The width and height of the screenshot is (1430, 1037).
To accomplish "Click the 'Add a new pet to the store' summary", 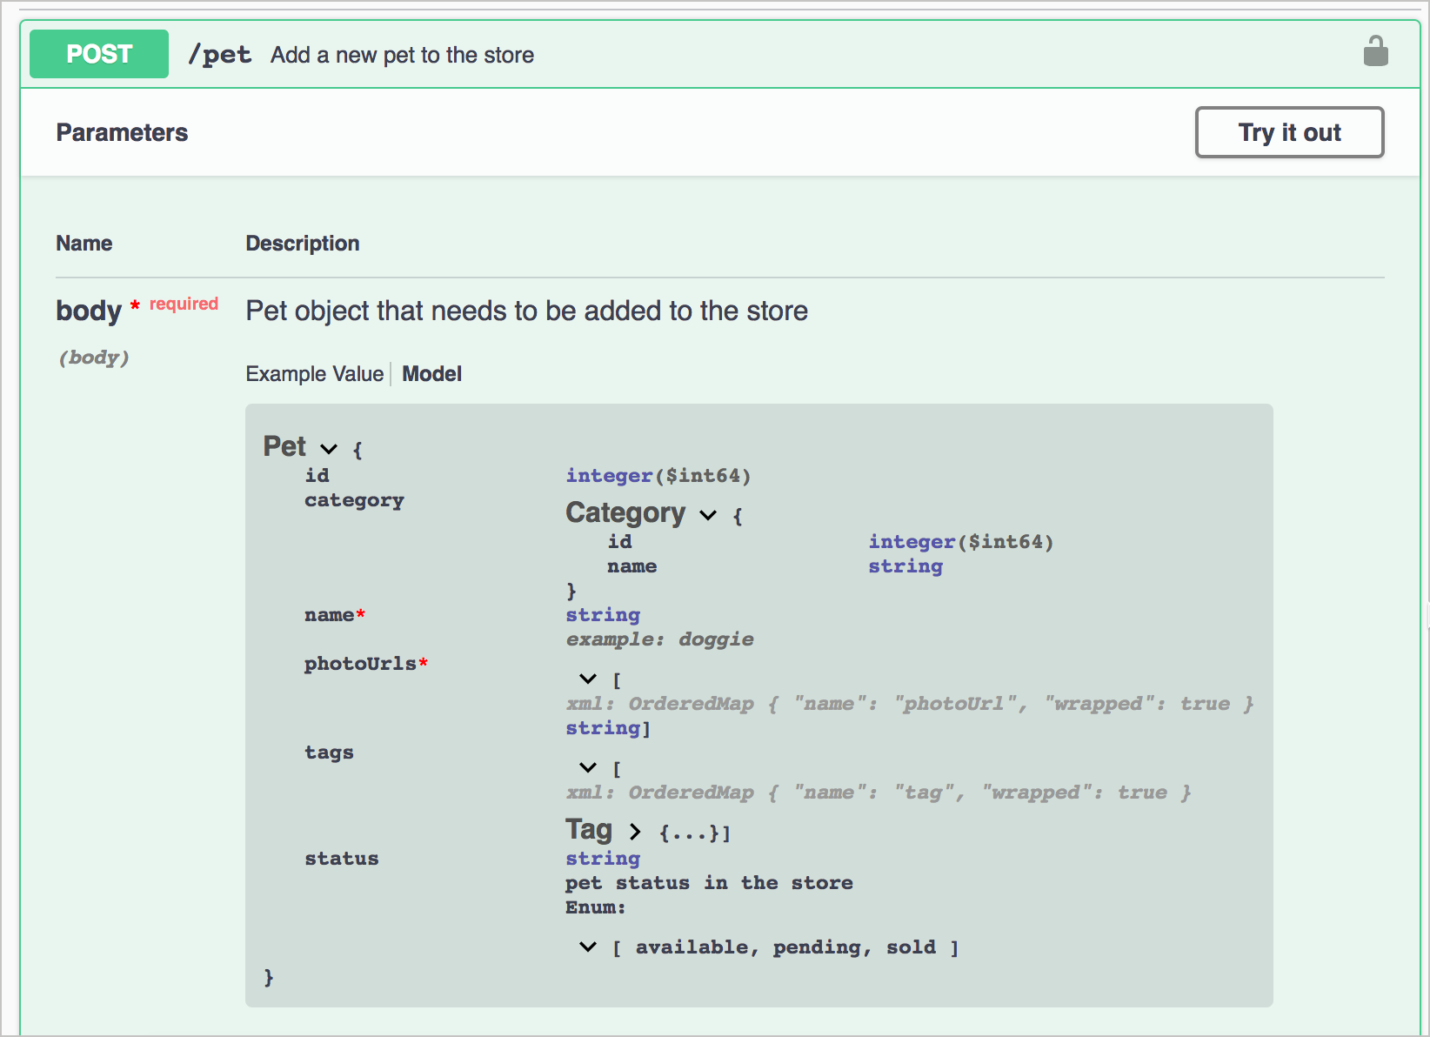I will (x=402, y=55).
